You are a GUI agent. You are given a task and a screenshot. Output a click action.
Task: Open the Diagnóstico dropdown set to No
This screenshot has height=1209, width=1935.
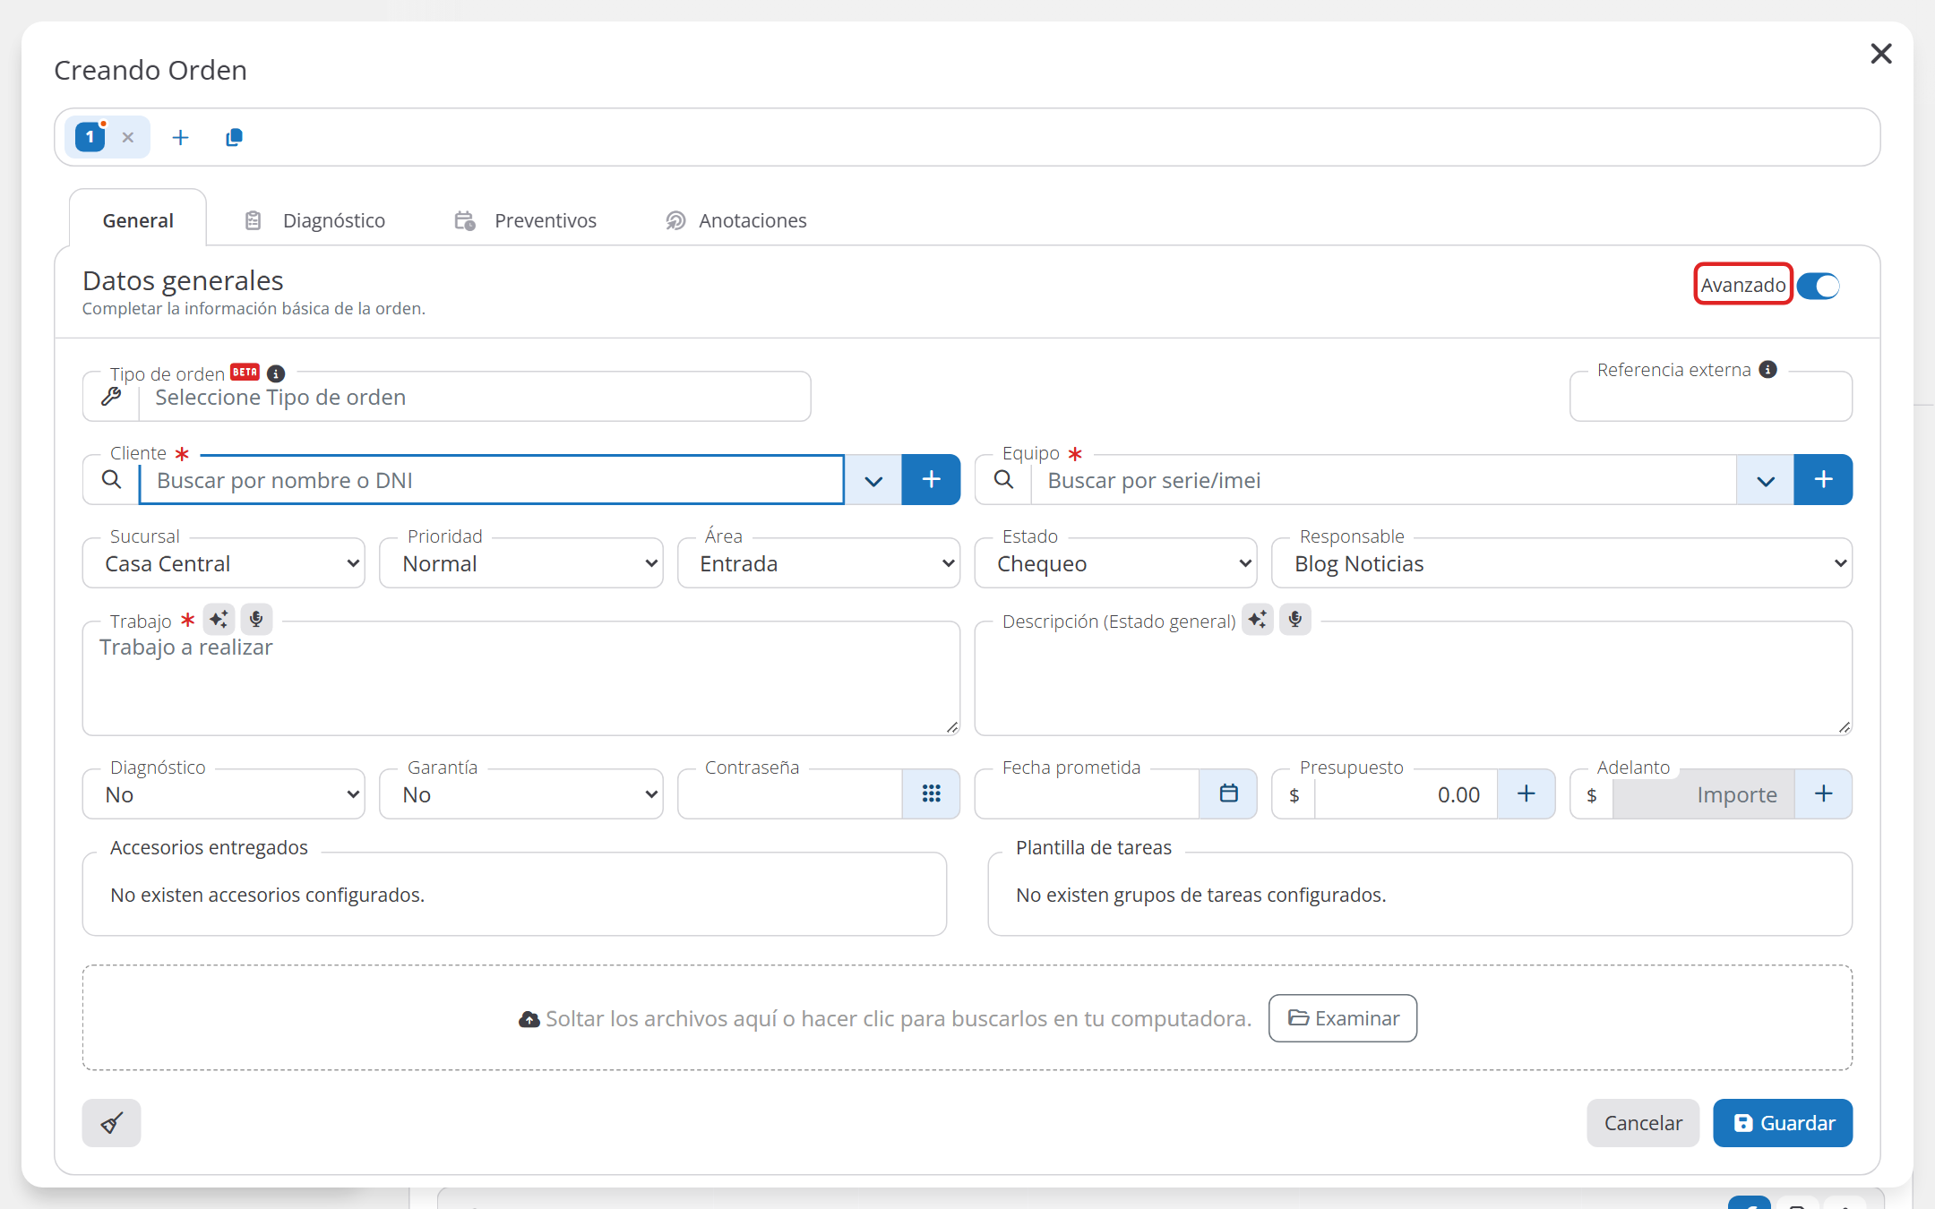pyautogui.click(x=224, y=794)
